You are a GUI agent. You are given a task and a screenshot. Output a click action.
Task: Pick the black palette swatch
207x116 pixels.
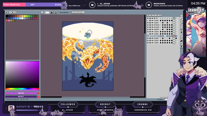tap(7, 16)
